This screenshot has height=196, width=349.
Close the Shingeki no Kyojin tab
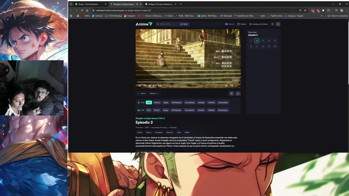(141, 4)
